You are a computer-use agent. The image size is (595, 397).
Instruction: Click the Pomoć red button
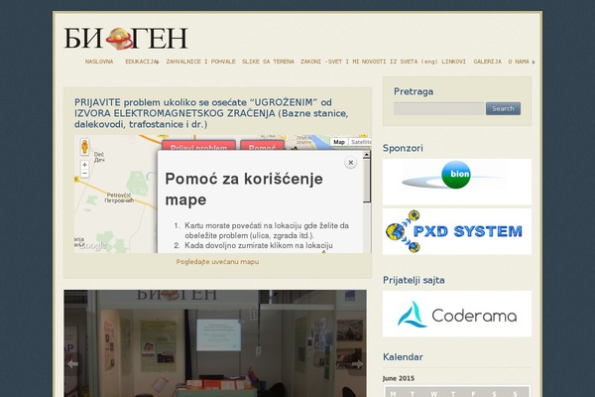(x=262, y=146)
